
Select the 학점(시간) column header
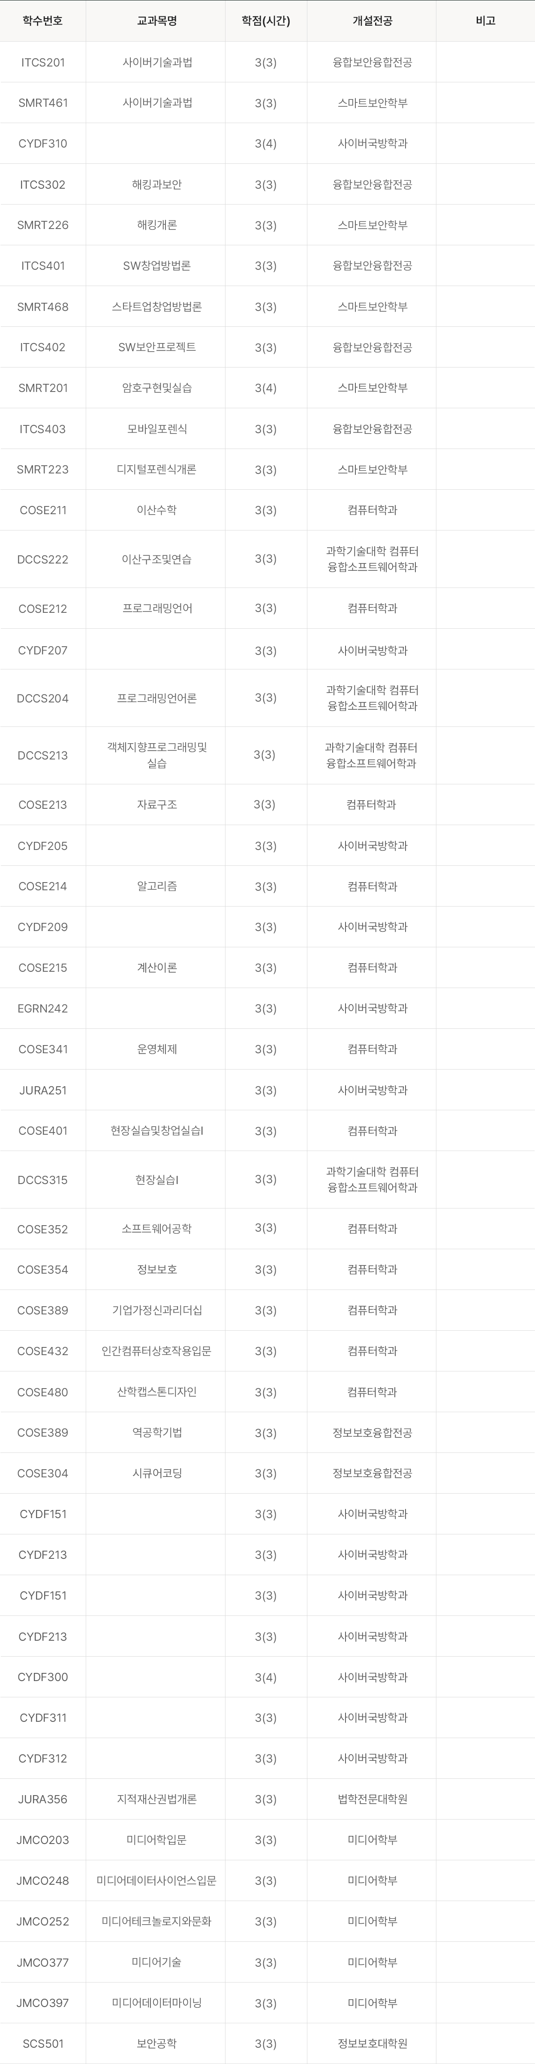[x=265, y=21]
